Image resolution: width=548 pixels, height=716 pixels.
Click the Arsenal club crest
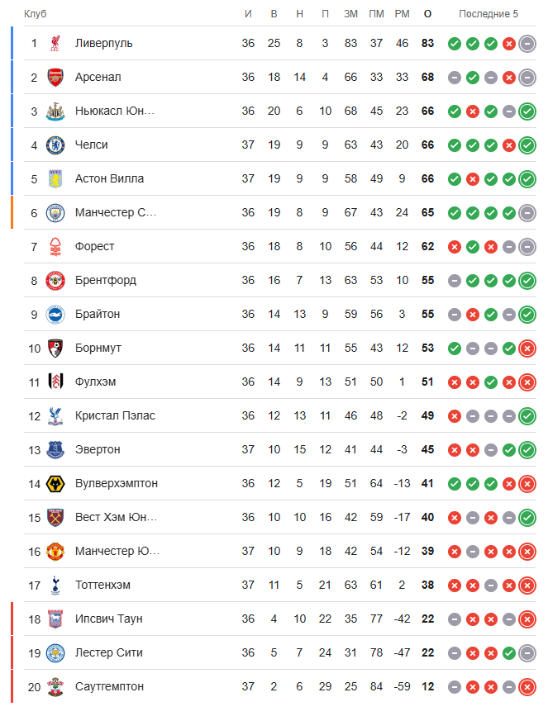click(x=55, y=77)
